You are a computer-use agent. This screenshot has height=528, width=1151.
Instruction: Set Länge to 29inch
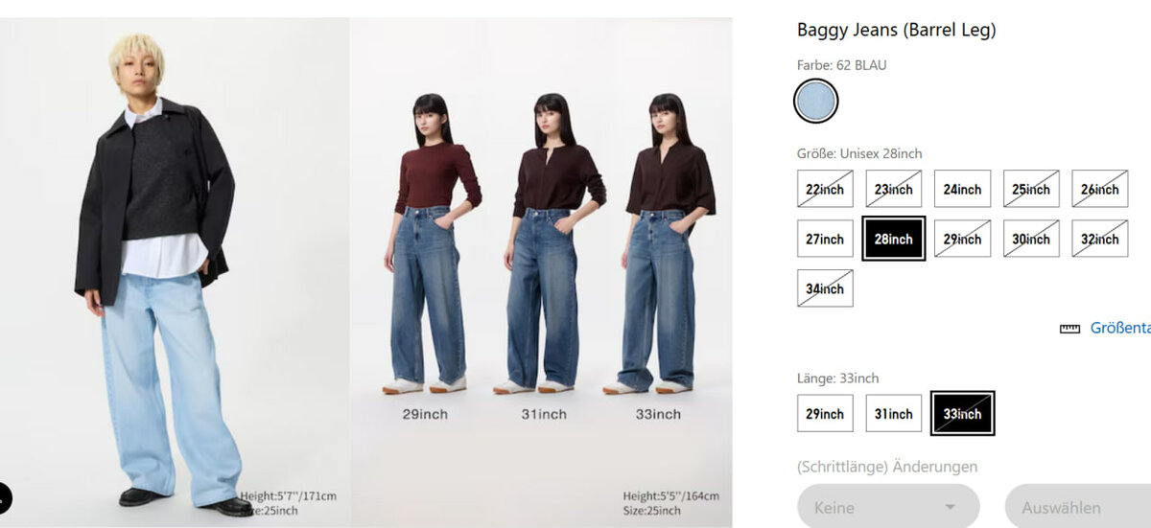(x=825, y=413)
